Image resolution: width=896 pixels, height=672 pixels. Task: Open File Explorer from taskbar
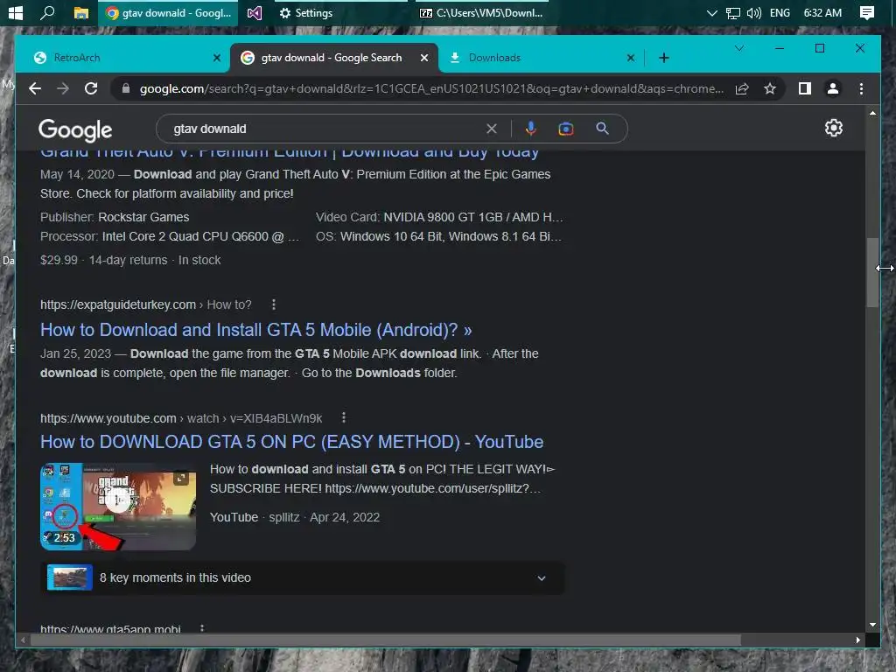pyautogui.click(x=81, y=12)
